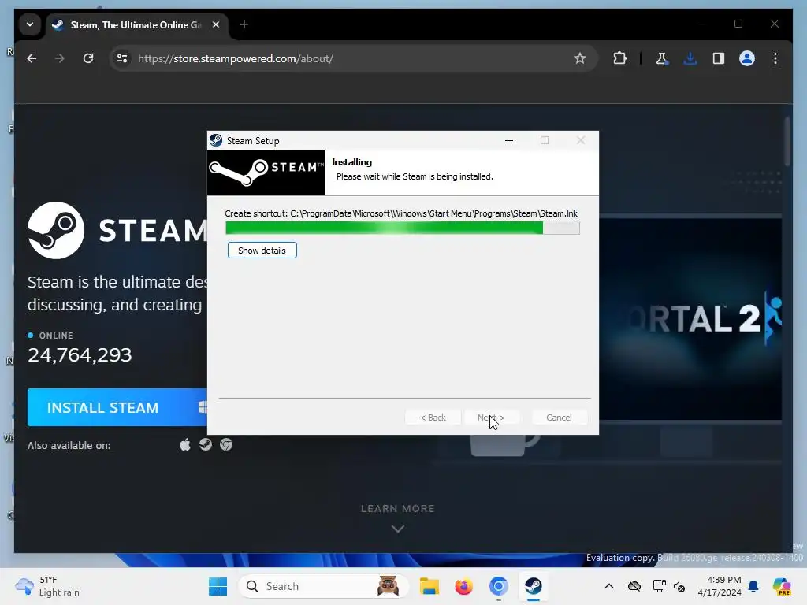Open the Chrome profile avatar
This screenshot has height=605, width=807.
coord(747,58)
